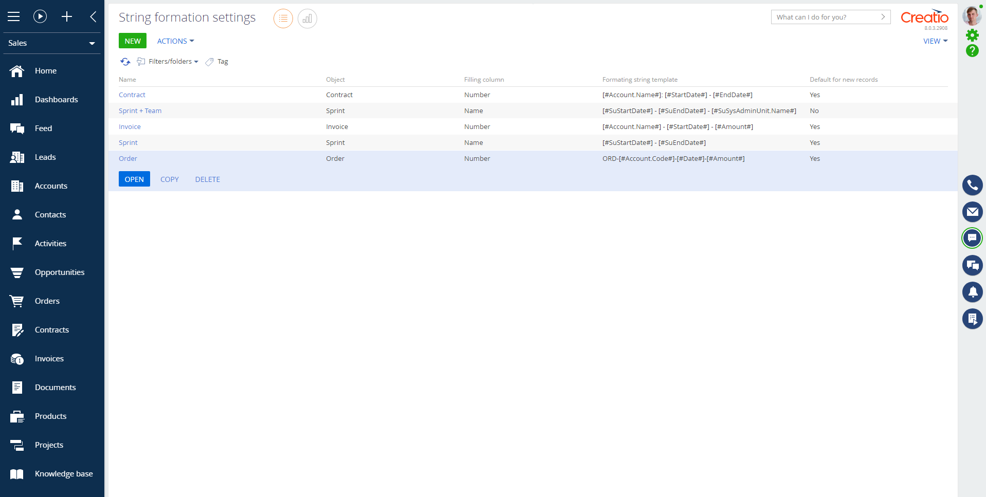This screenshot has width=986, height=497.
Task: Open the Run process icon in header
Action: [40, 16]
